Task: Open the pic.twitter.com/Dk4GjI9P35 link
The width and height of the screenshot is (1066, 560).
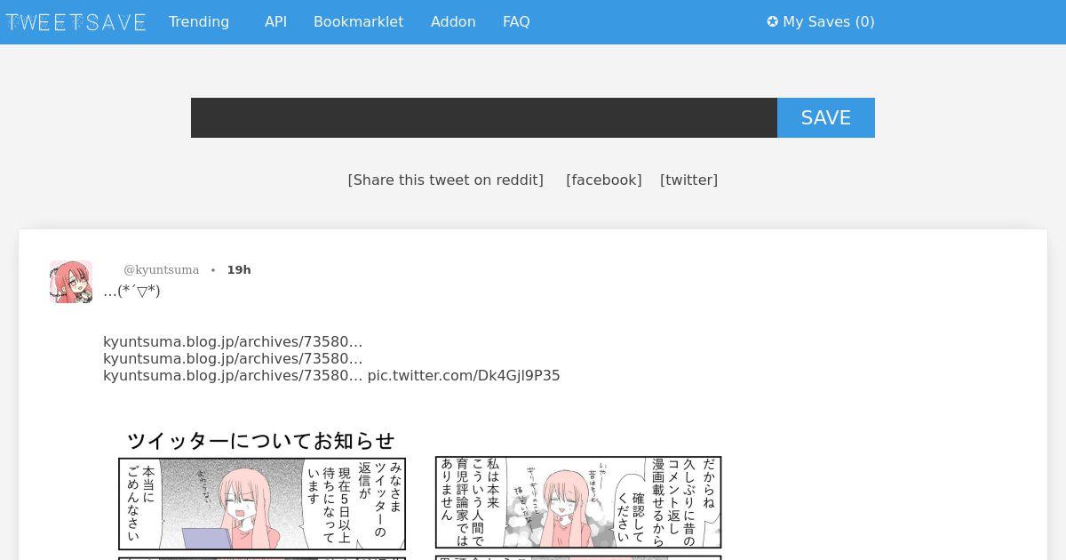Action: [x=464, y=375]
